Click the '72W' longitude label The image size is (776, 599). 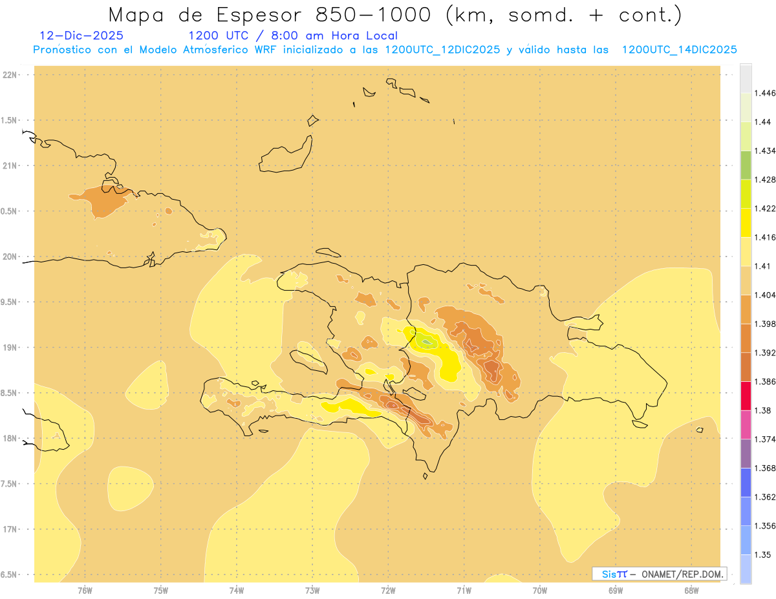tap(388, 590)
